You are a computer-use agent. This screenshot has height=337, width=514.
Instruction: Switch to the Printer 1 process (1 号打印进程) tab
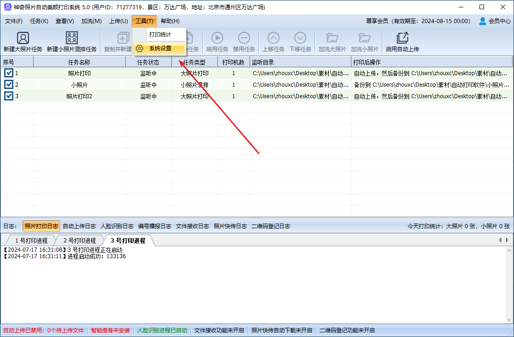pos(30,241)
